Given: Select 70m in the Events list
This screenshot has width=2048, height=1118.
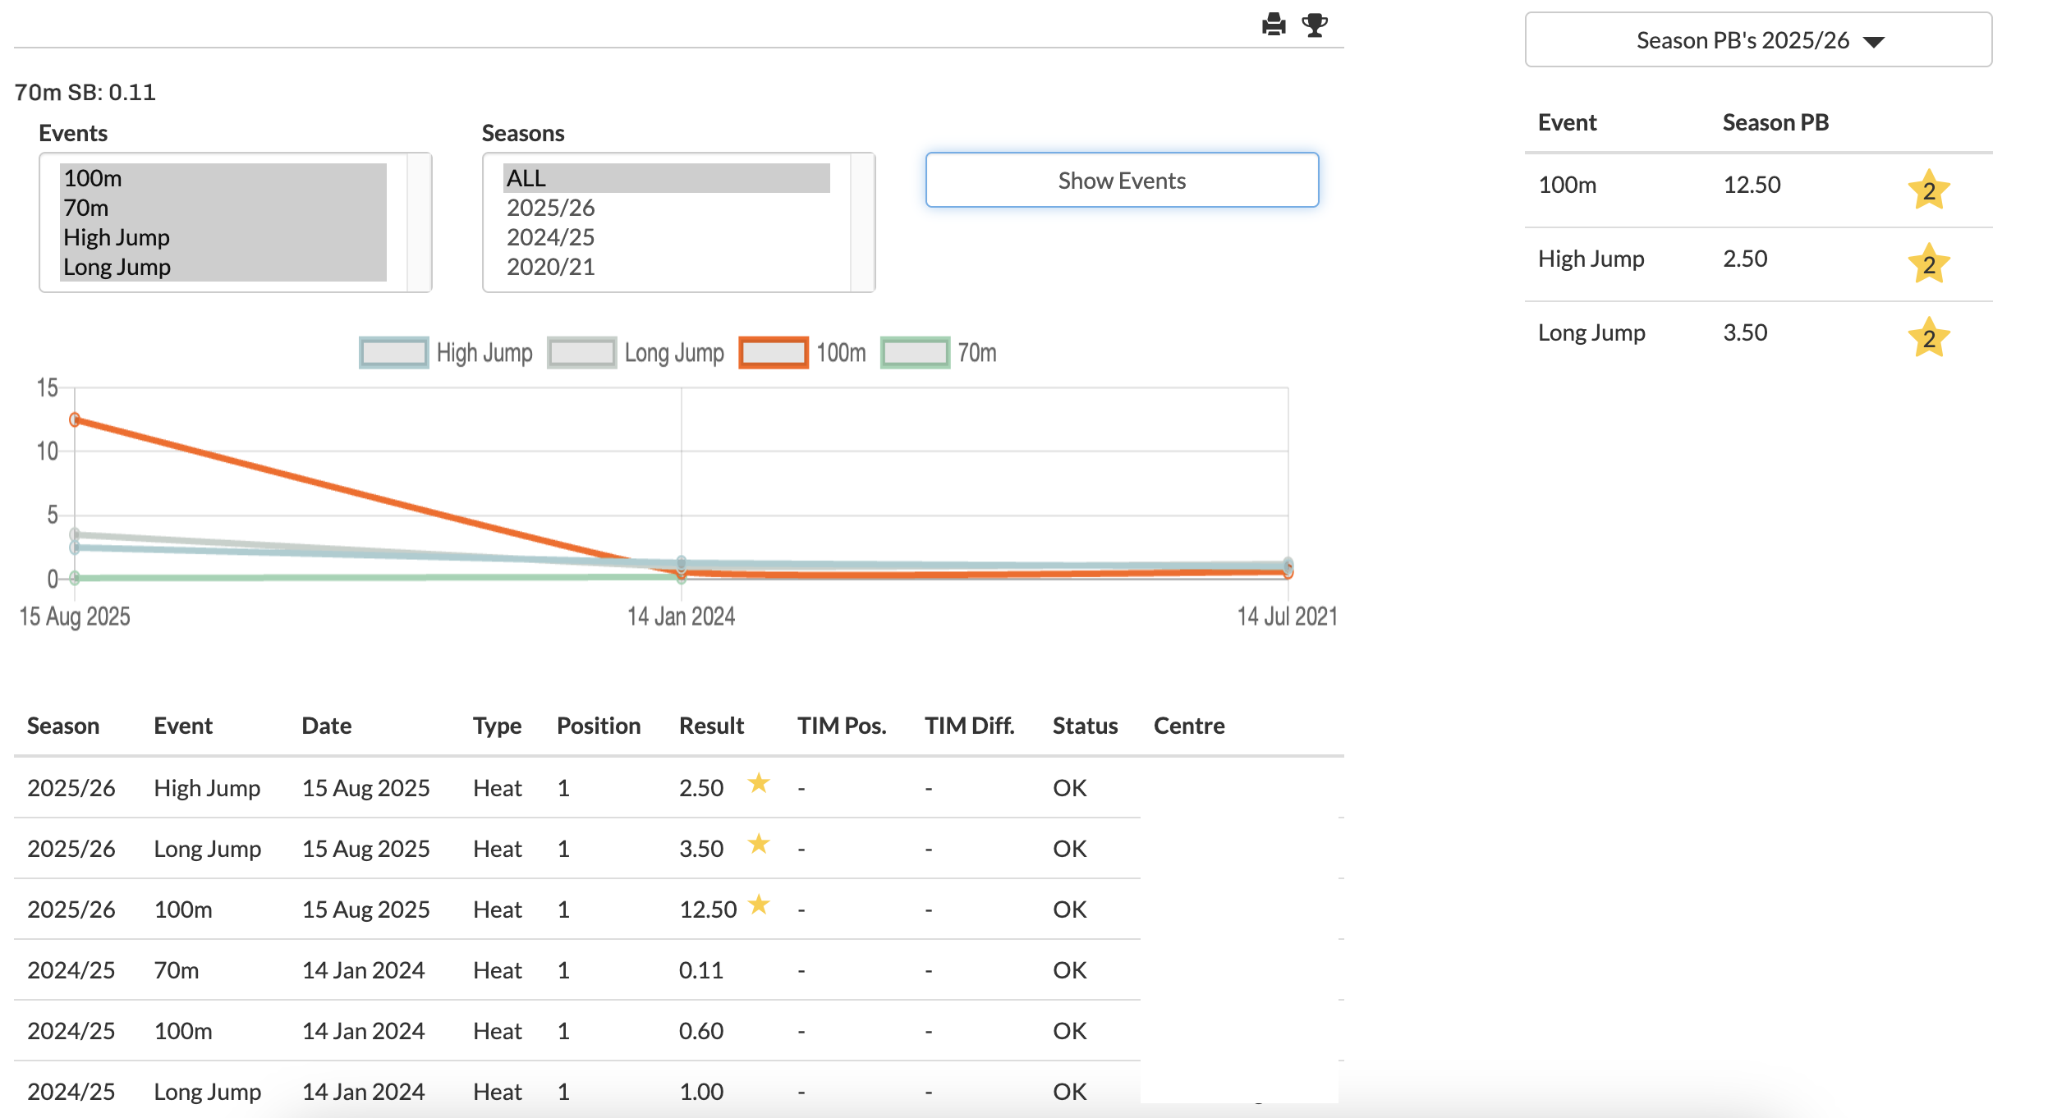Looking at the screenshot, I should click(223, 208).
